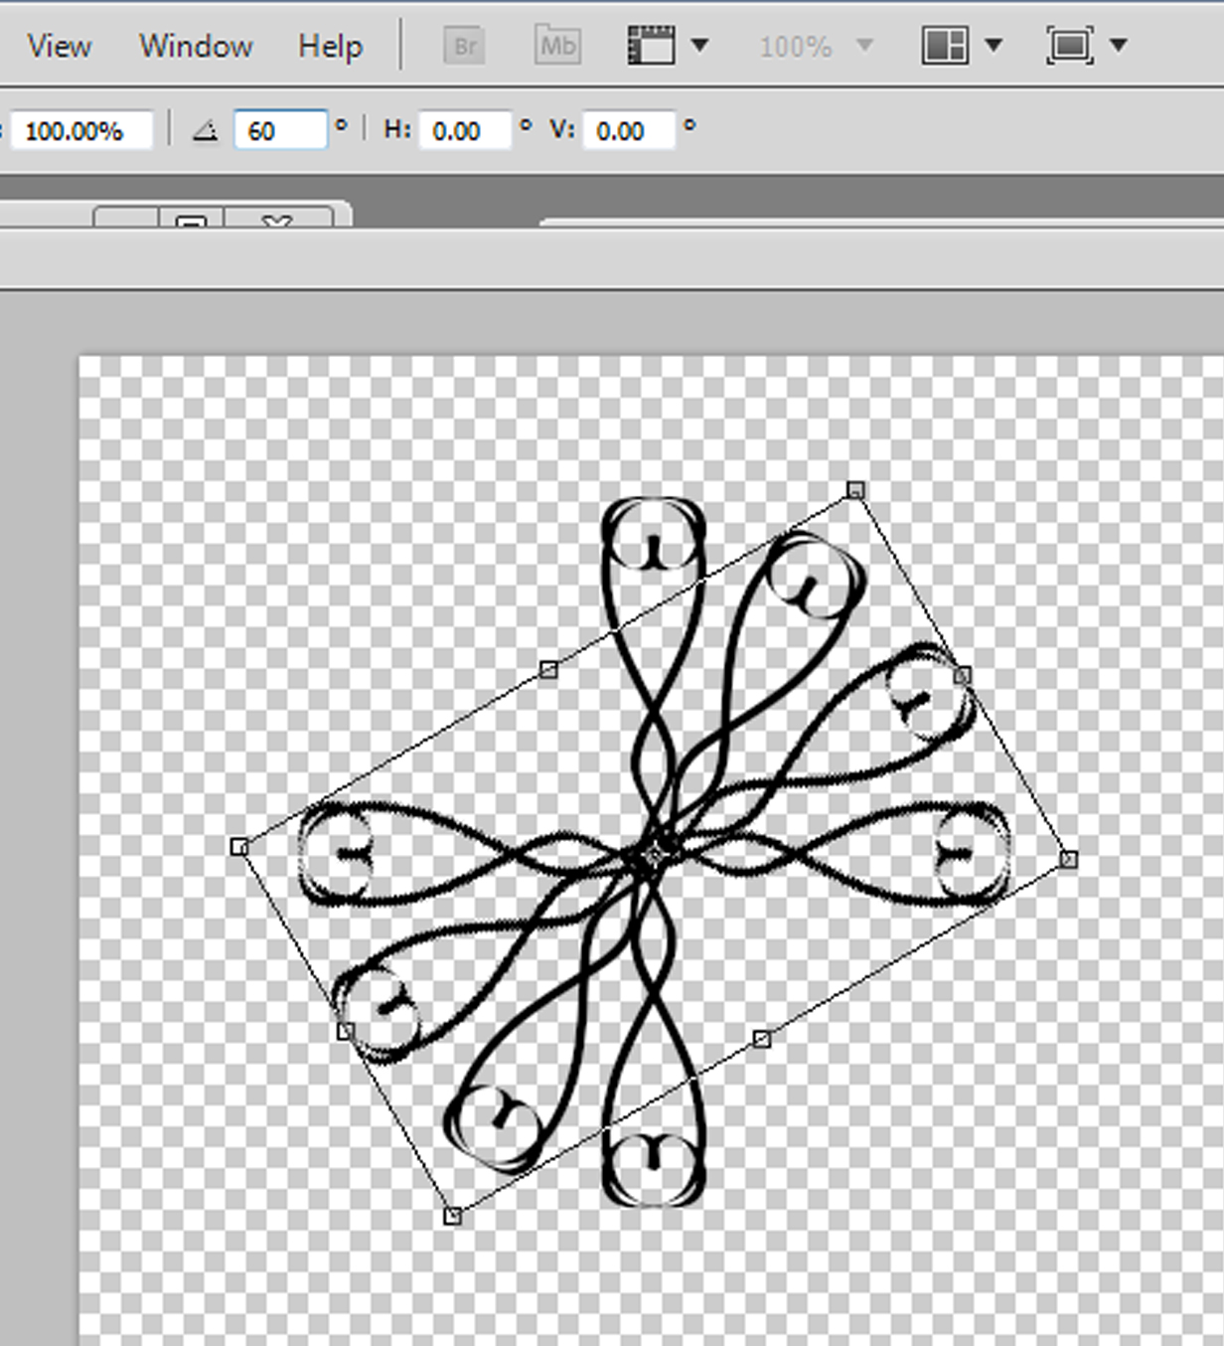Open the View Extras dropdown arrow

pos(701,45)
